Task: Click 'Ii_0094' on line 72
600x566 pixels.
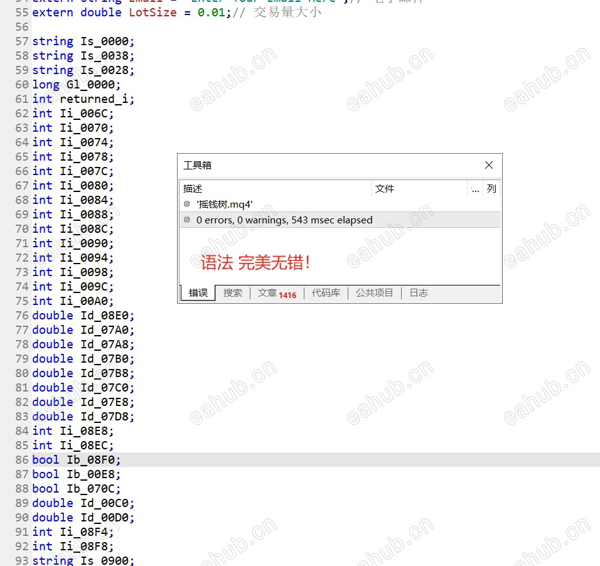Action: (84, 258)
